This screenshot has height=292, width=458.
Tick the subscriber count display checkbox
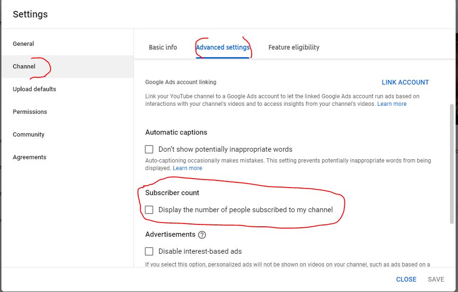click(x=149, y=210)
